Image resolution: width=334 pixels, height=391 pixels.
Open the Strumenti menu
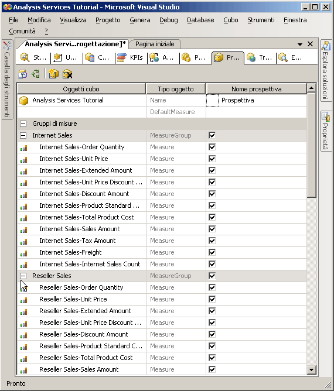coord(261,20)
